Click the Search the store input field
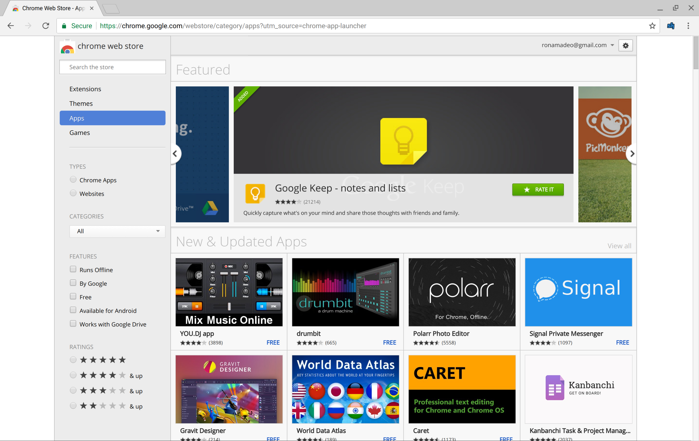Viewport: 699px width, 441px height. (112, 67)
